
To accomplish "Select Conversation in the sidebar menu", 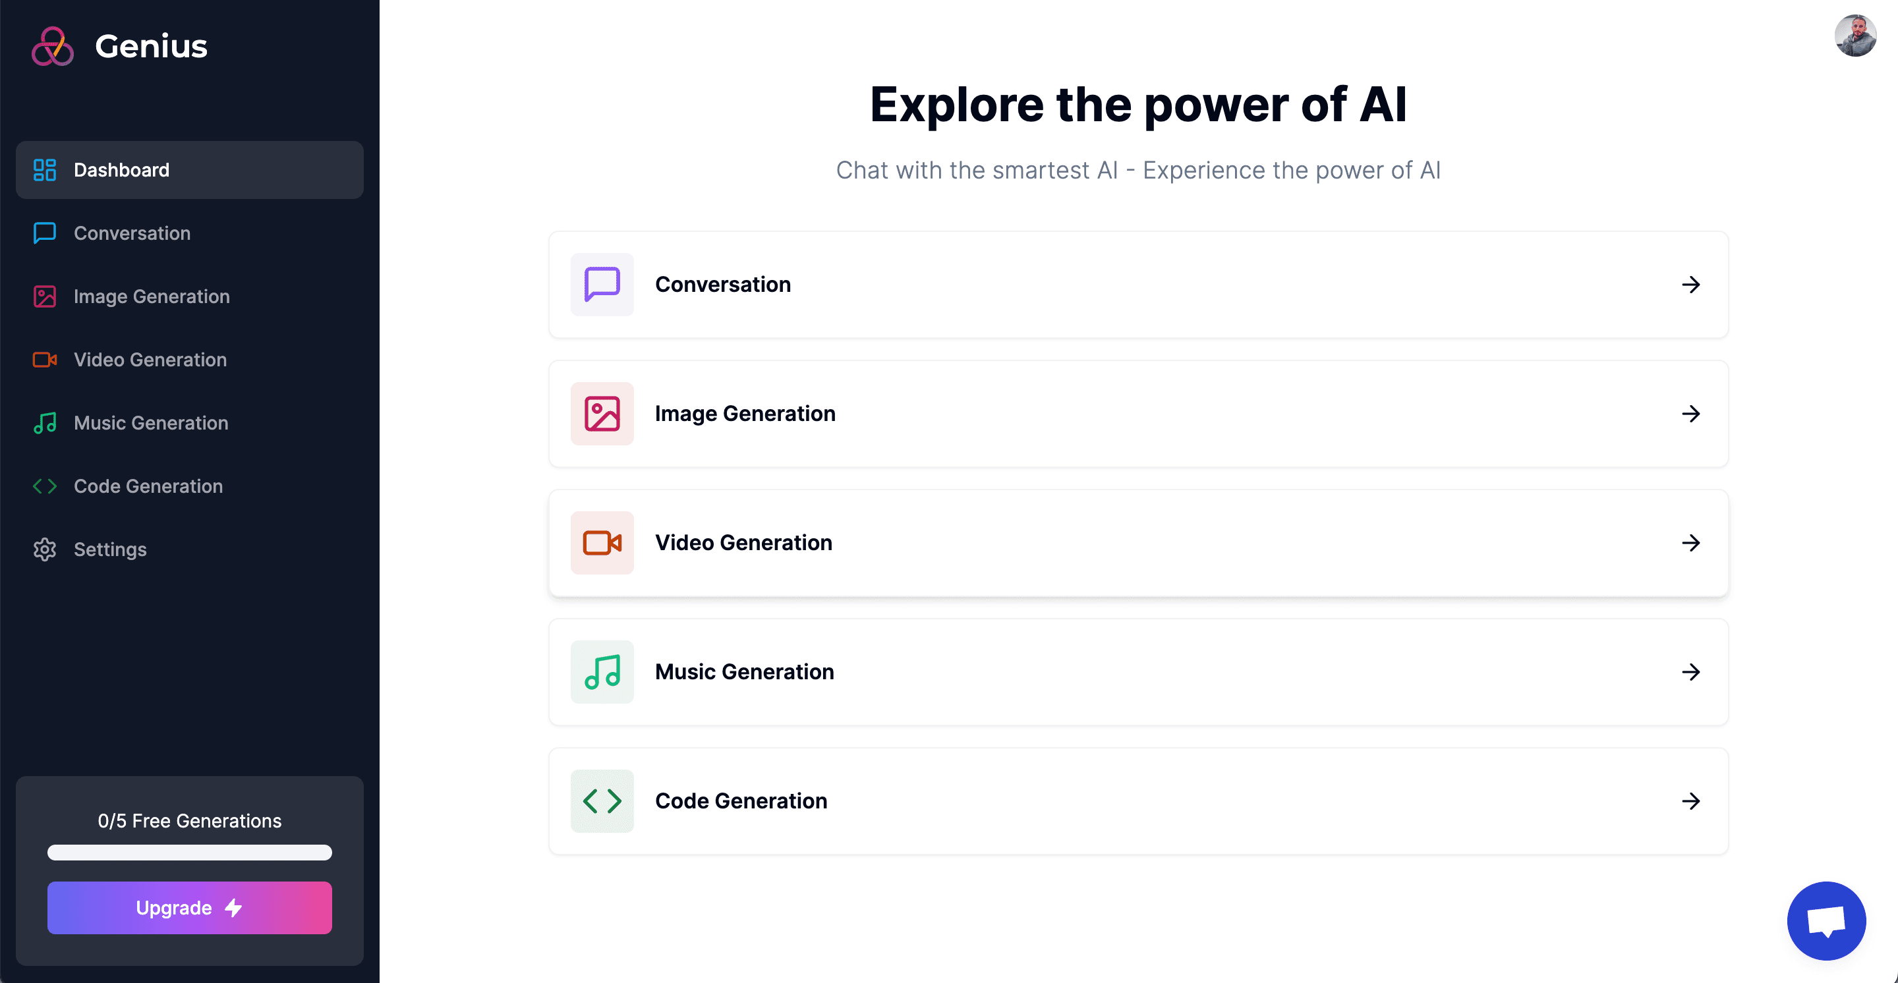I will 132,233.
